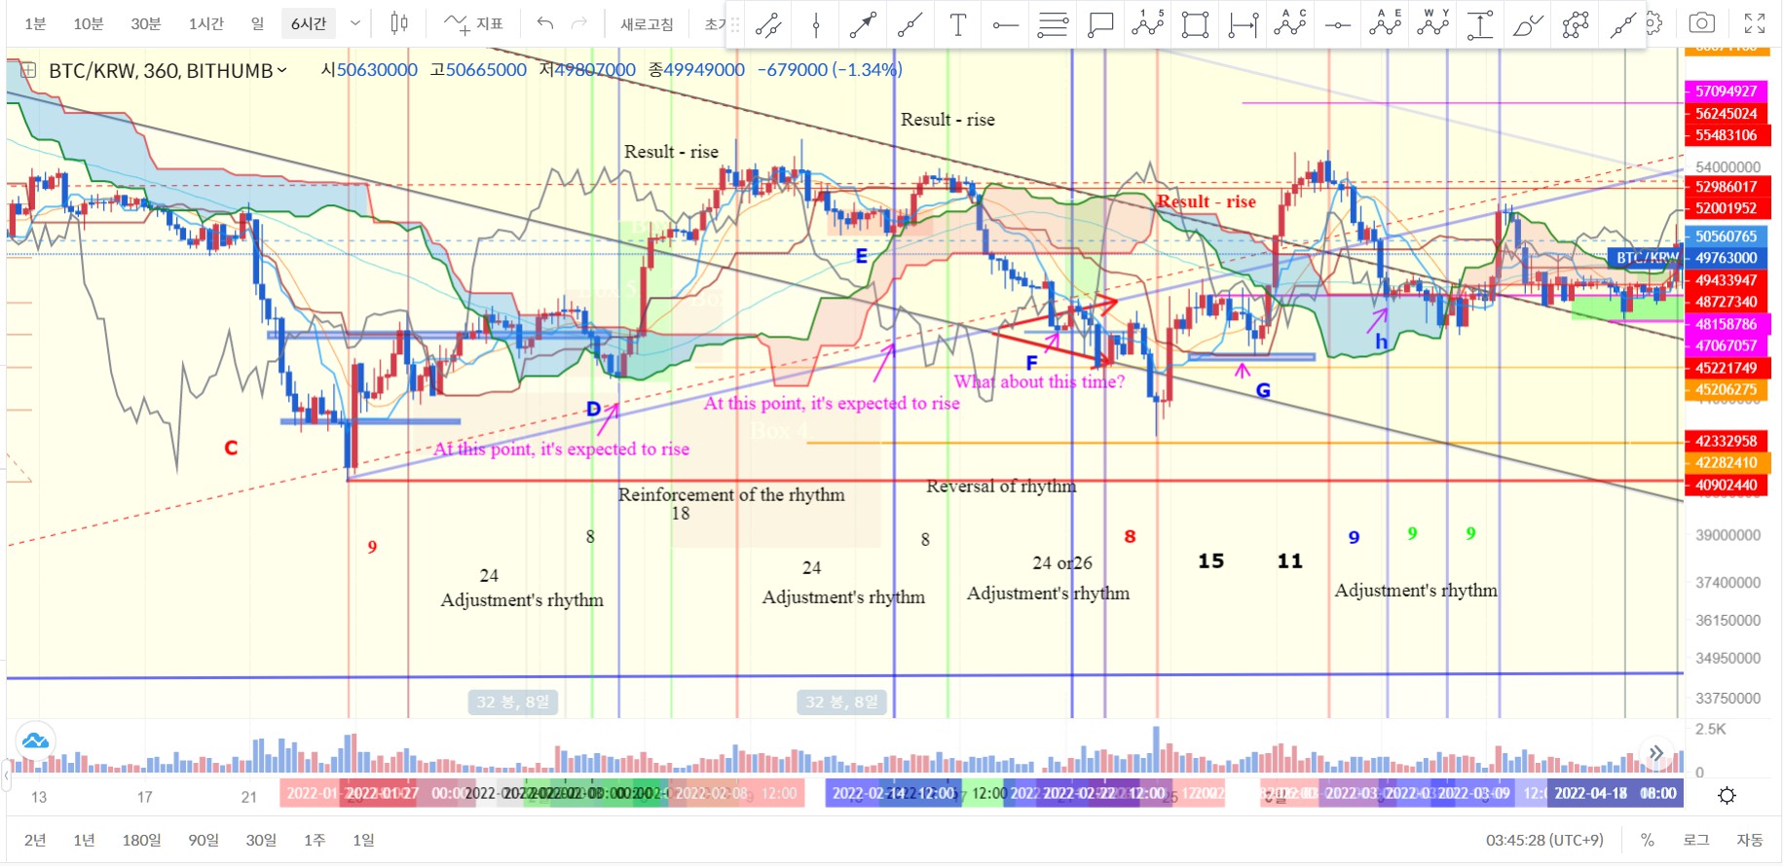This screenshot has height=866, width=1783.
Task: Open the BTC/KRW symbol dropdown
Action: (282, 70)
